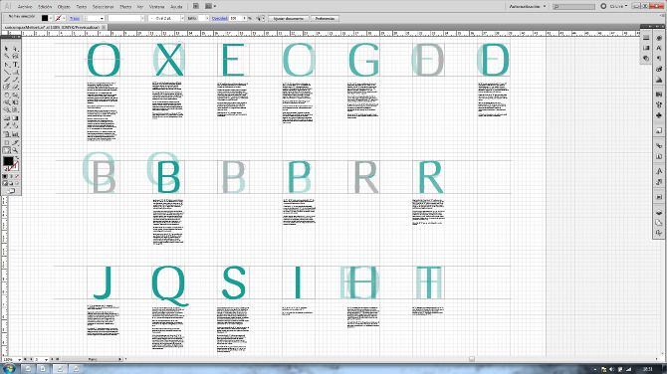Open the artboard number dropdown
This screenshot has height=374, width=667.
click(46, 359)
